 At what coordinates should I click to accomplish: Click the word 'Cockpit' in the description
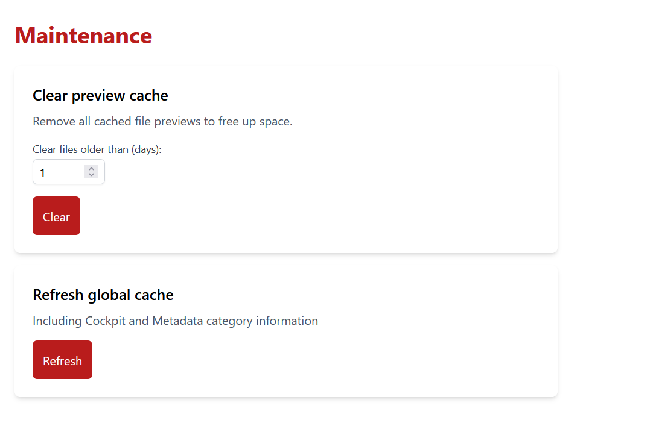coord(106,321)
